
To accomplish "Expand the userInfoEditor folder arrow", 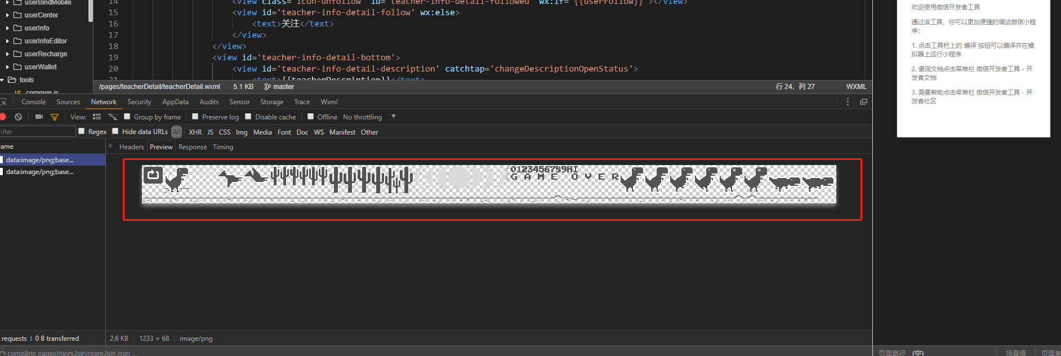I will [x=7, y=41].
